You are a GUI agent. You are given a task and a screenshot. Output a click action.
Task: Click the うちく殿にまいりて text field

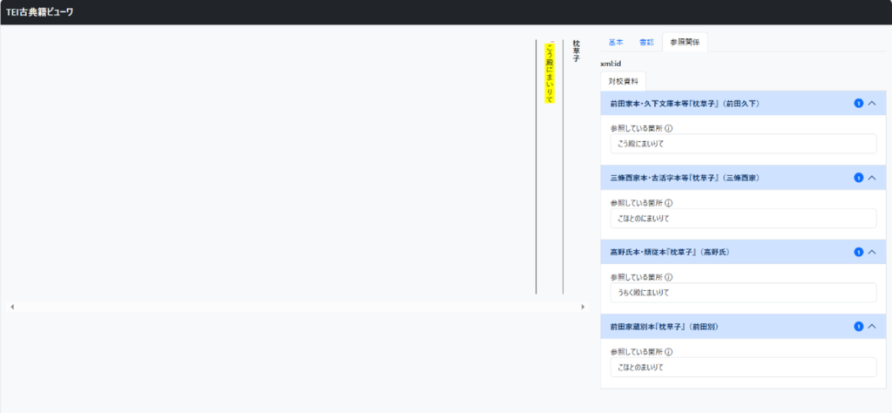pyautogui.click(x=742, y=293)
